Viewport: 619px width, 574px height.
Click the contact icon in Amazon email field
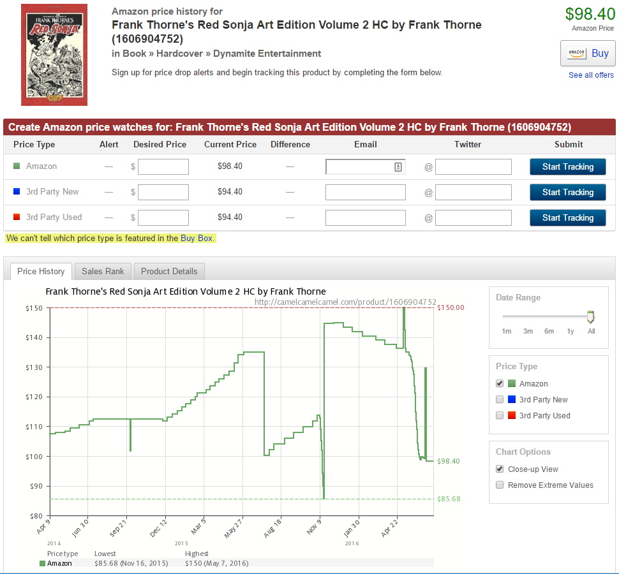(x=398, y=167)
